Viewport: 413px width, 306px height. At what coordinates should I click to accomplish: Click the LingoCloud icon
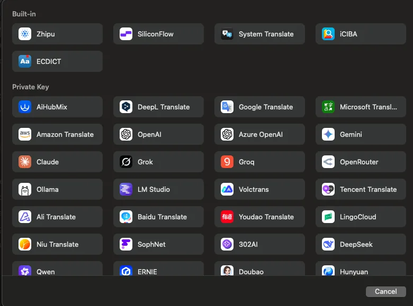tap(328, 217)
